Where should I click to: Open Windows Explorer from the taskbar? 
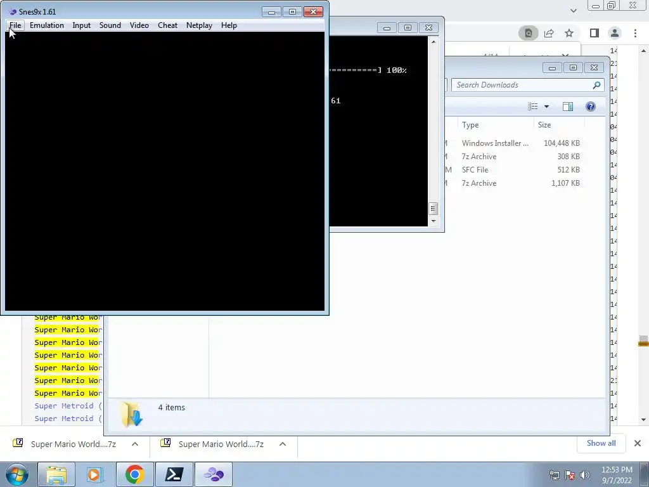[56, 474]
